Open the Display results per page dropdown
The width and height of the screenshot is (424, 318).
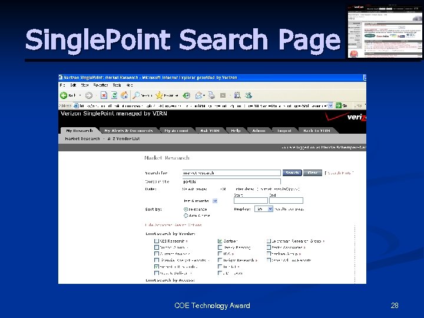[270, 208]
